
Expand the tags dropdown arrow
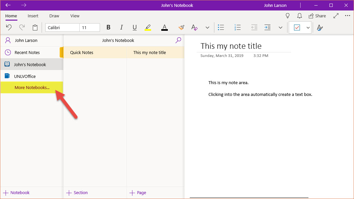(308, 27)
